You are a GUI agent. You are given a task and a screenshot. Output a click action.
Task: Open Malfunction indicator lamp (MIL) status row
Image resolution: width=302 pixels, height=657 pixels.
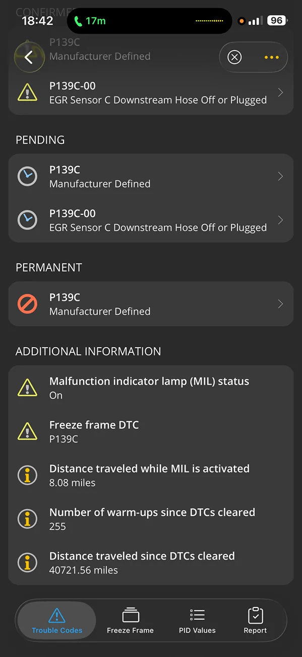(x=151, y=388)
